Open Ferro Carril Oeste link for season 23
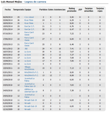Screen dimensions: 109x113 29,33
